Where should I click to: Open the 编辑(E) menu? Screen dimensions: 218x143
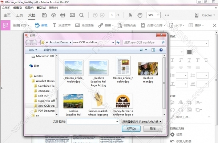point(17,8)
